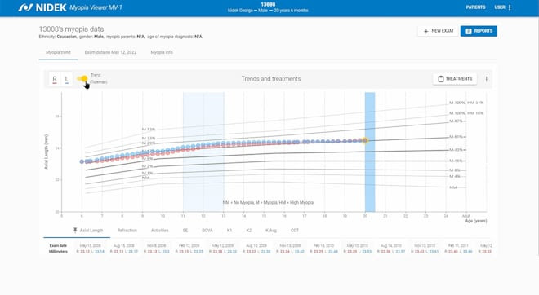The image size is (539, 295).
Task: Open the USER menu vertical dots
Action: 510,7
